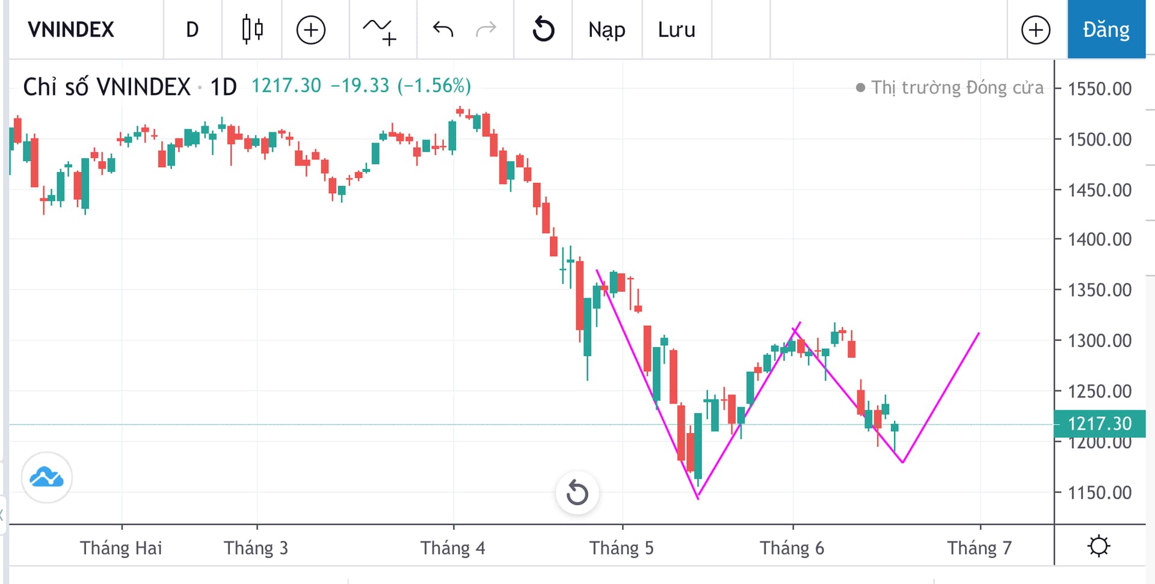The image size is (1155, 584).
Task: Open the Lưu save chart menu
Action: (x=676, y=29)
